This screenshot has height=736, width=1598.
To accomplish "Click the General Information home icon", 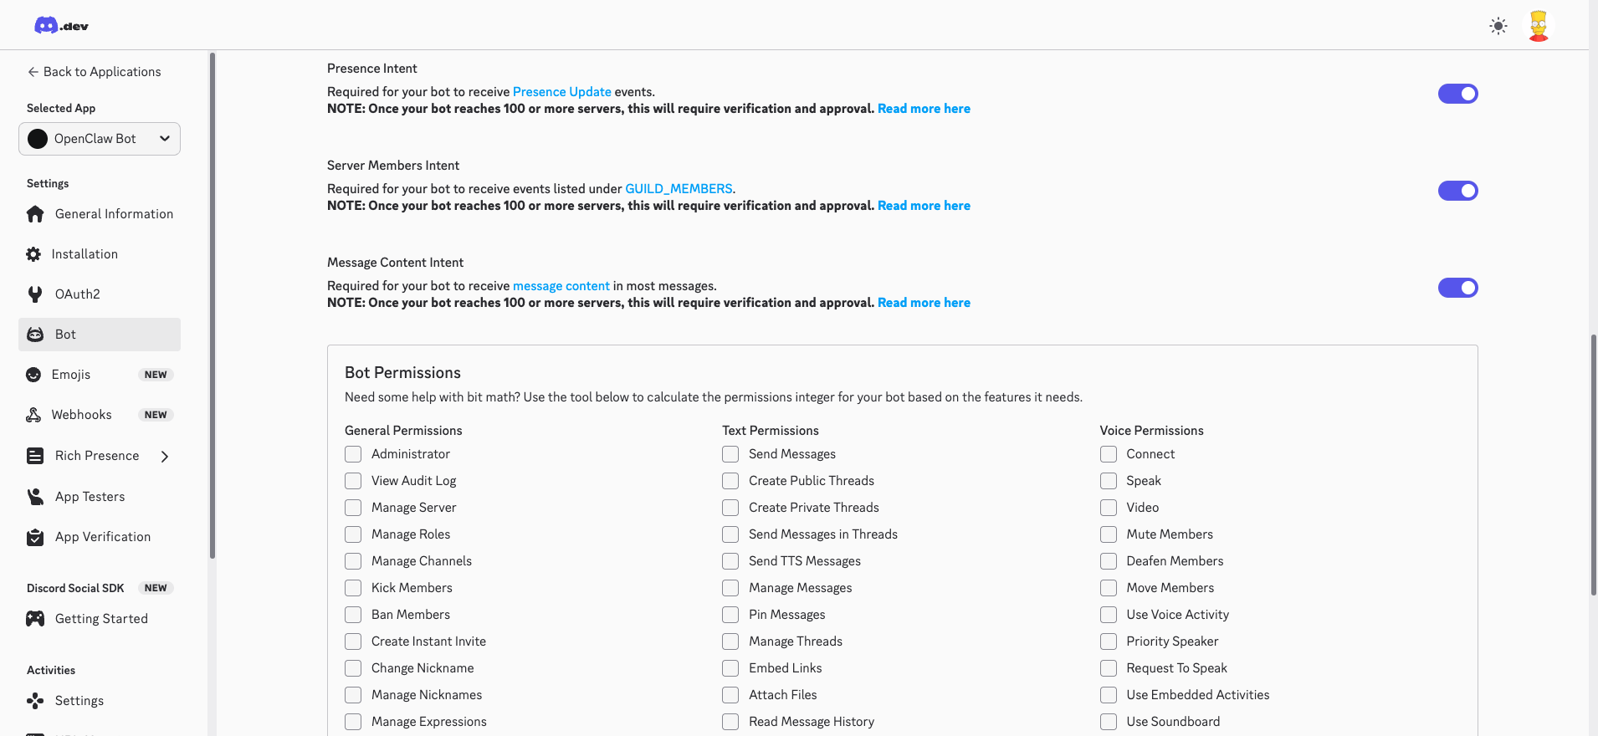I will point(35,214).
